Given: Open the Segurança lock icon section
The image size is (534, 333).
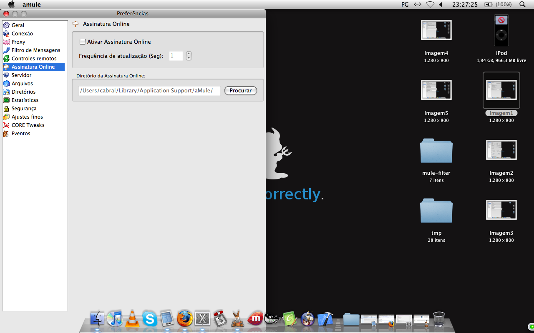Looking at the screenshot, I should coord(6,109).
